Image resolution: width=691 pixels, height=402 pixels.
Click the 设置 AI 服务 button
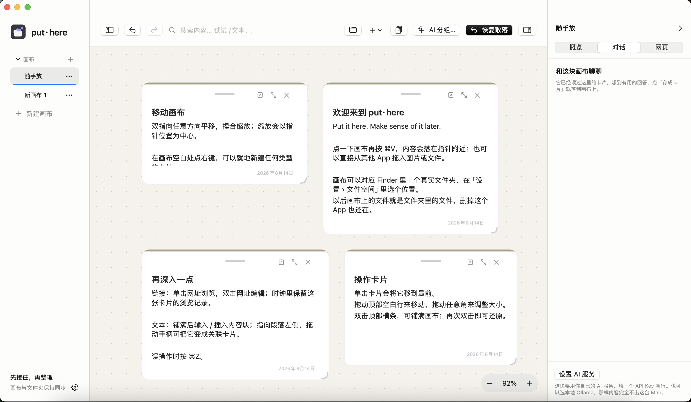click(577, 374)
